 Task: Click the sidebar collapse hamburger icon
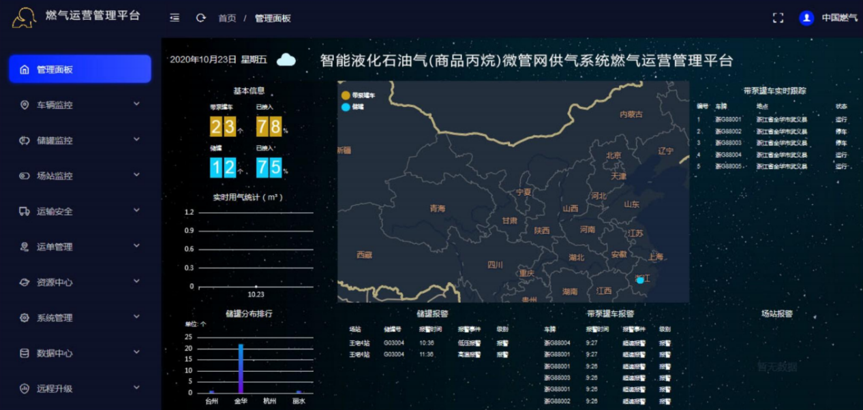pos(175,18)
